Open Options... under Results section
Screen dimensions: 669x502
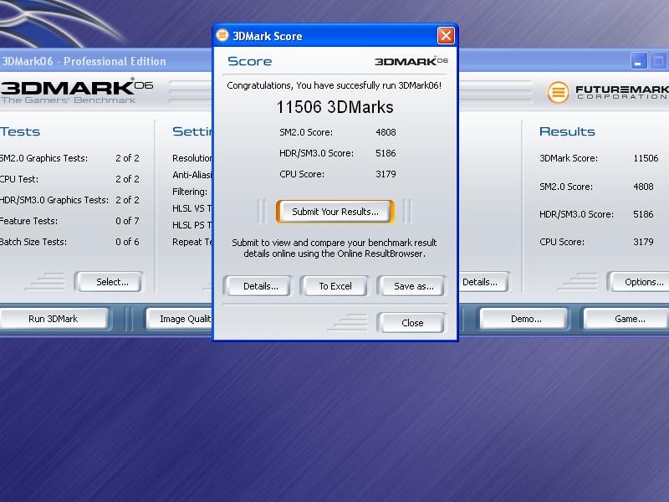point(640,282)
